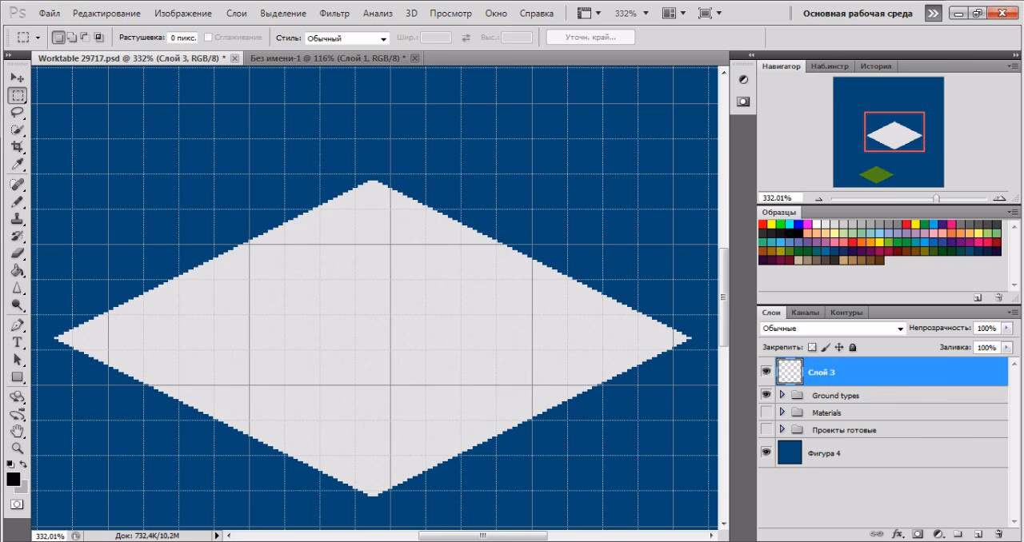Toggle lock transparent pixels
1024x542 pixels.
click(x=812, y=348)
